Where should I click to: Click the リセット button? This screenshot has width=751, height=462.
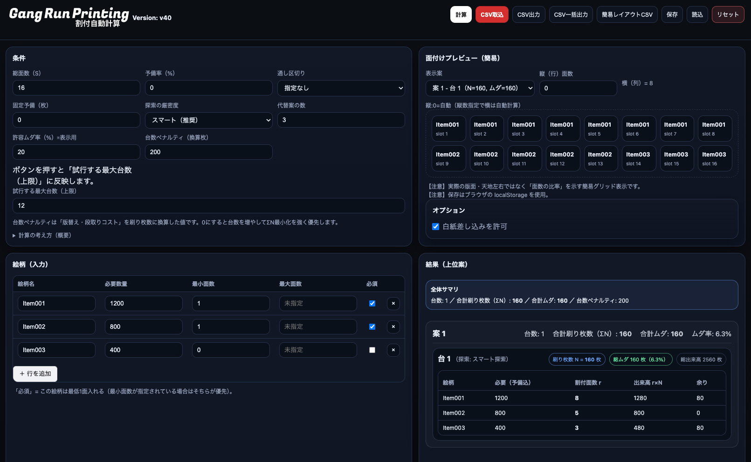click(x=728, y=14)
